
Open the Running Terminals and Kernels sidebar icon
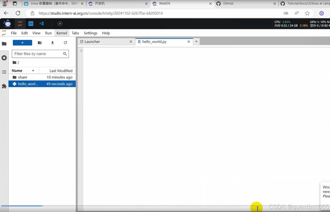[x=4, y=58]
